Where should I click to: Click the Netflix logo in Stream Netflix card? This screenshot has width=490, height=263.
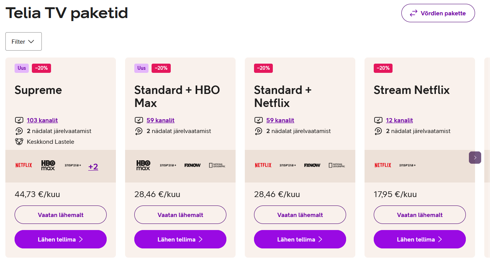[x=383, y=165]
